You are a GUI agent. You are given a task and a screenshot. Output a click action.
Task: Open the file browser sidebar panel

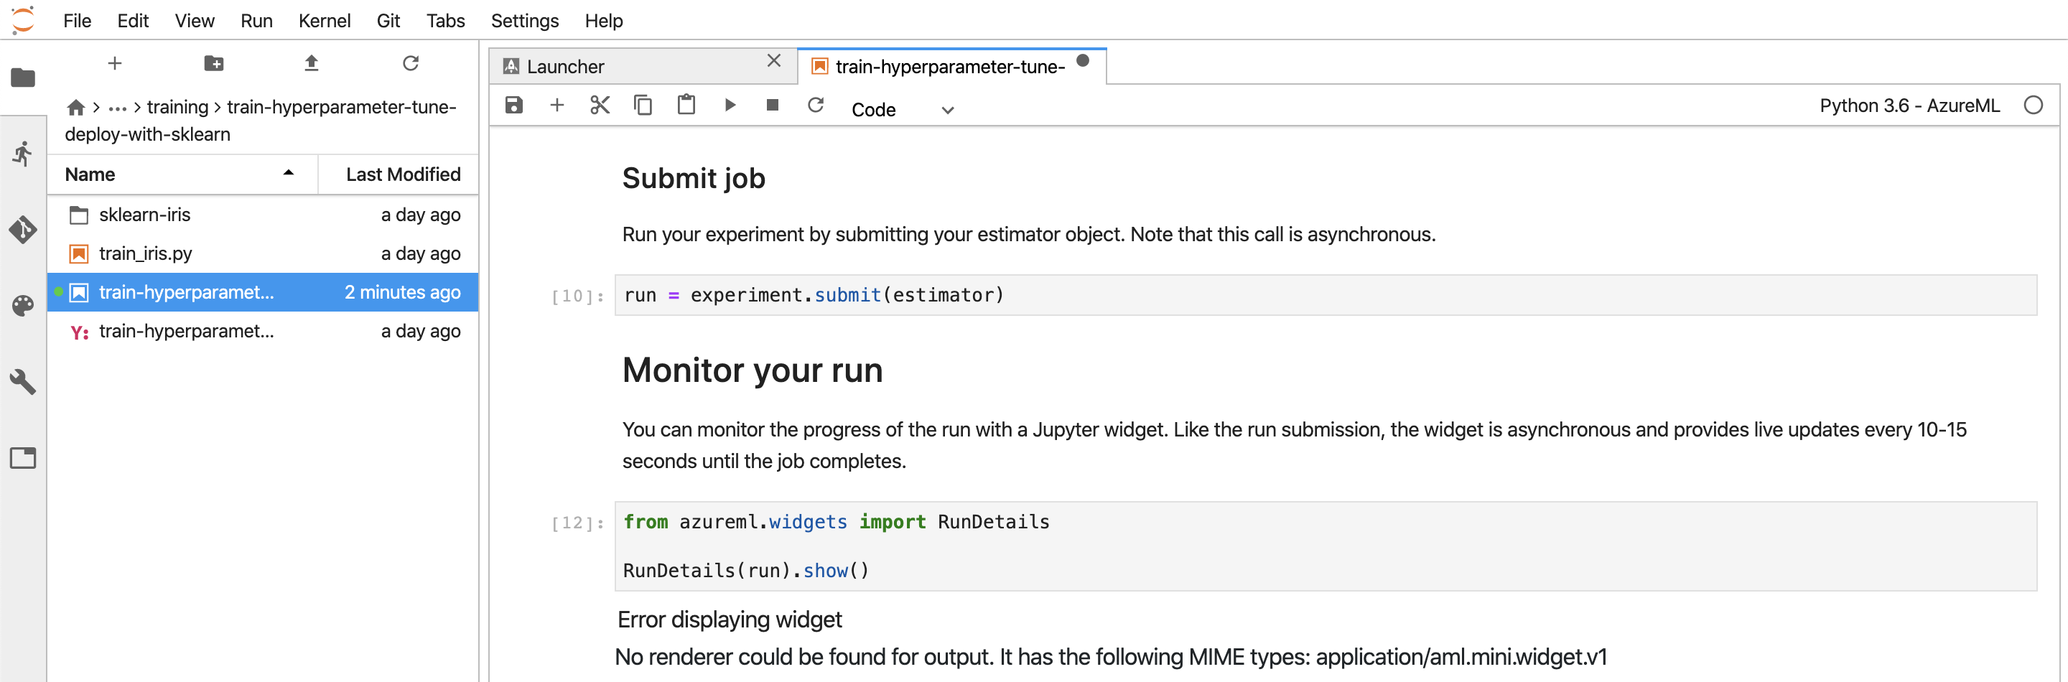pos(23,78)
